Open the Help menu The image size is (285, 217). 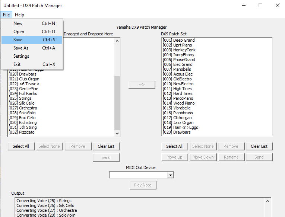click(19, 15)
